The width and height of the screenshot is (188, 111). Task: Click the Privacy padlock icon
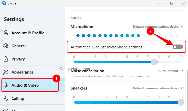[6, 59]
